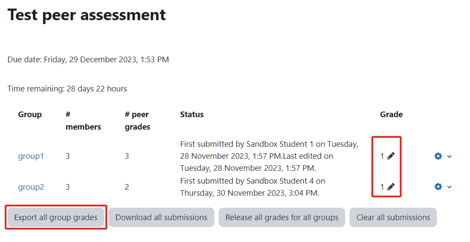
Task: Click the Test peer assessment heading
Action: coord(87,15)
